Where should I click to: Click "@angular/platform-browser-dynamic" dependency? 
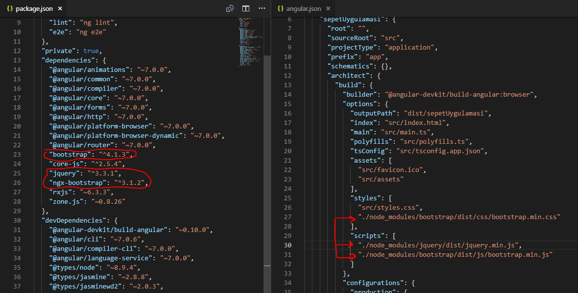116,136
